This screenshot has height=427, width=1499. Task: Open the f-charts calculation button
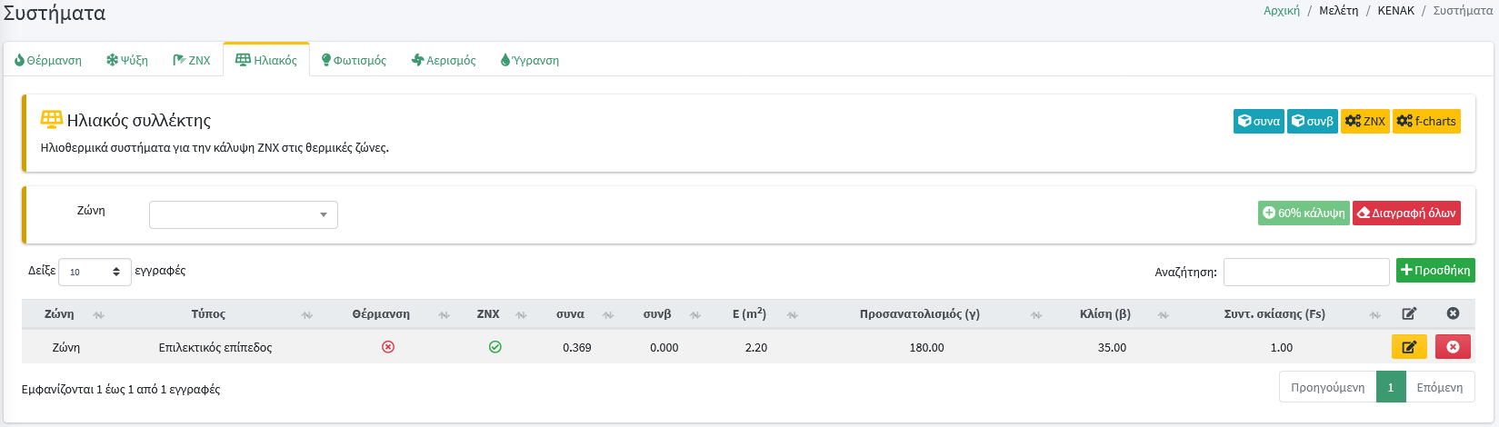tap(1426, 121)
